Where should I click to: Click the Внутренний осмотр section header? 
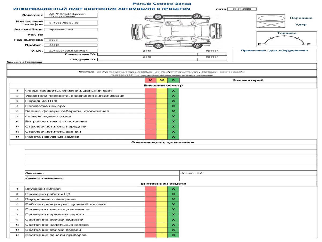tap(163, 184)
